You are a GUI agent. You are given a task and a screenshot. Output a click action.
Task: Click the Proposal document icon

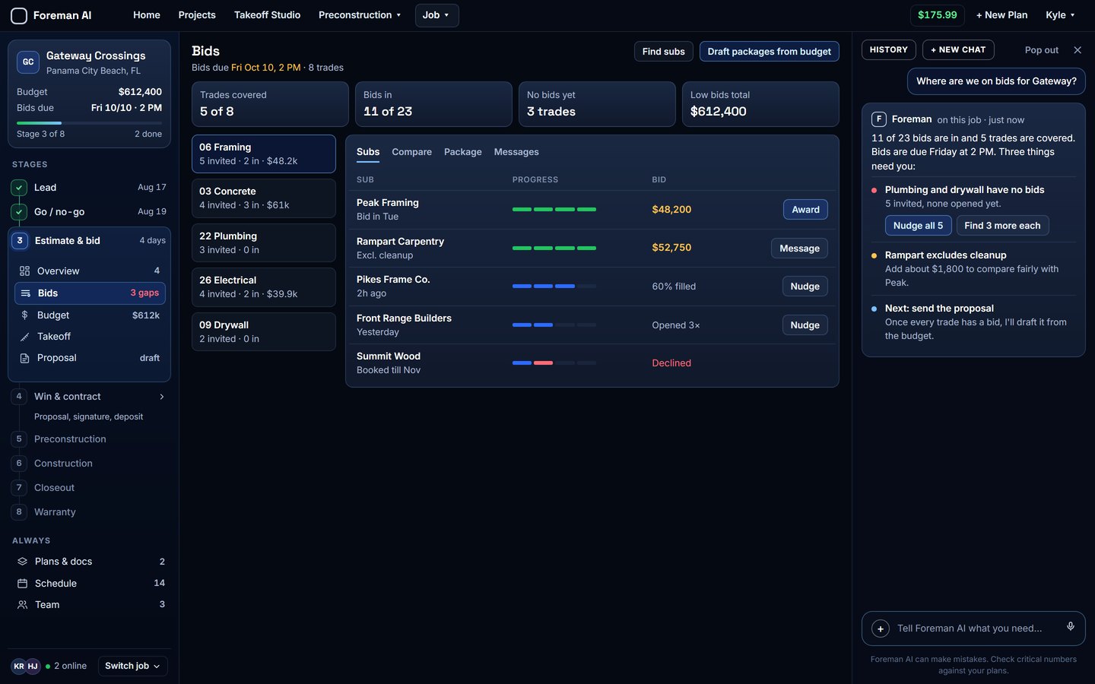click(24, 358)
